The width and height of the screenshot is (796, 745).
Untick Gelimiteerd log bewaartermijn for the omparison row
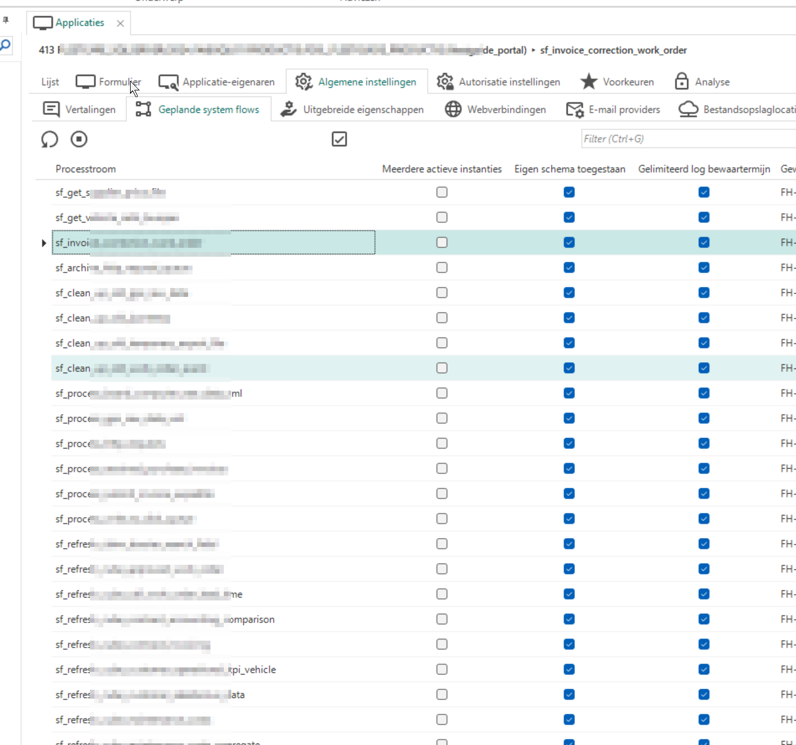[x=704, y=619]
